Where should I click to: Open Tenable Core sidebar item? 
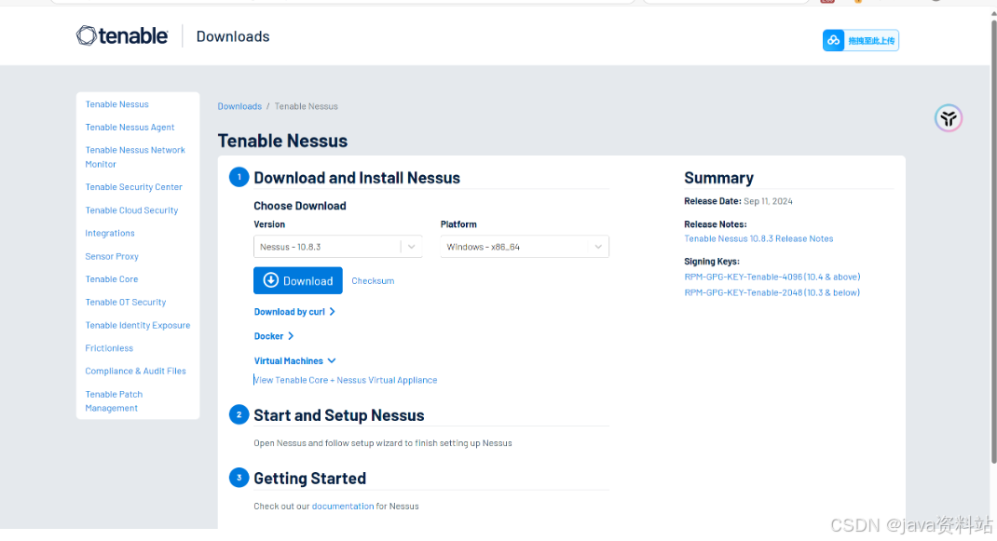[x=111, y=279]
